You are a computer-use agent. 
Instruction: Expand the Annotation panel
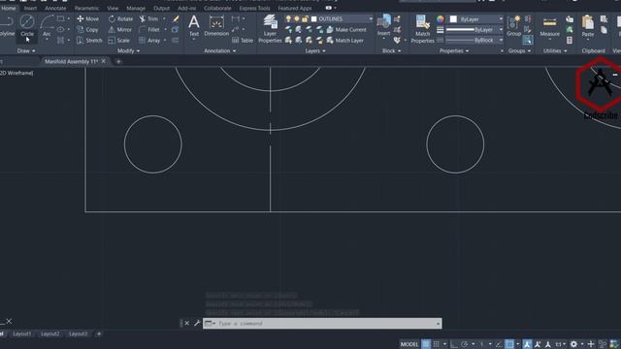click(x=220, y=50)
